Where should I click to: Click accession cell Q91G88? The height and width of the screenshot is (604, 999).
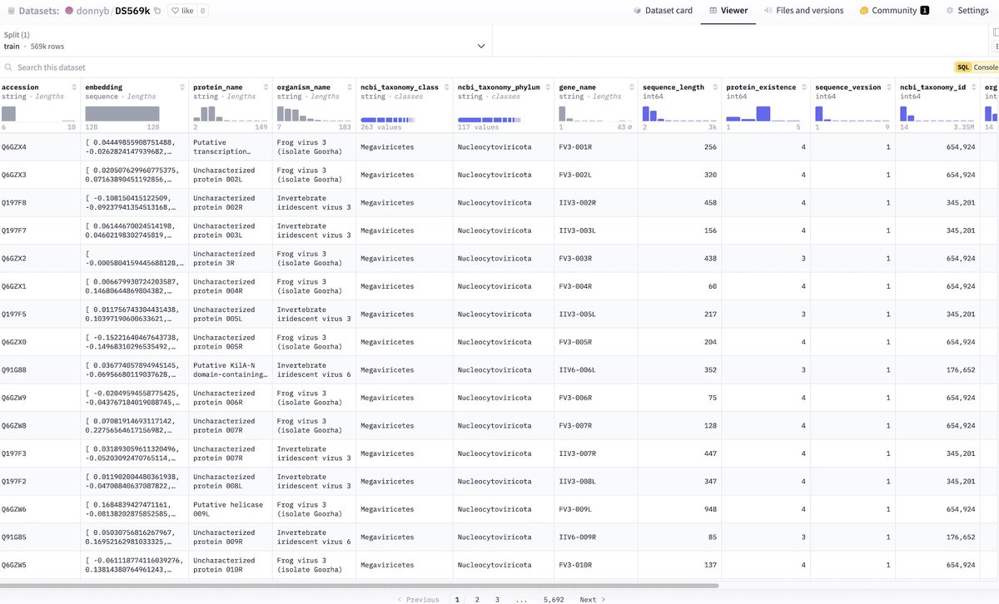[14, 370]
